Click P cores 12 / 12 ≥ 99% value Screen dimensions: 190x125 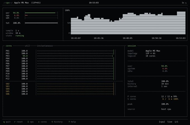click(169, 96)
